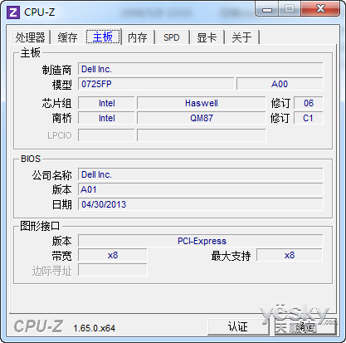
Task: Click the 芯片组 label
Action: tap(56, 104)
